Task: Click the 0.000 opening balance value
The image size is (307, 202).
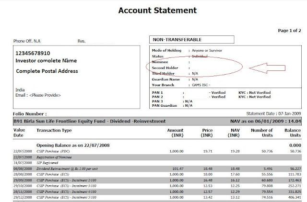Action: point(295,146)
